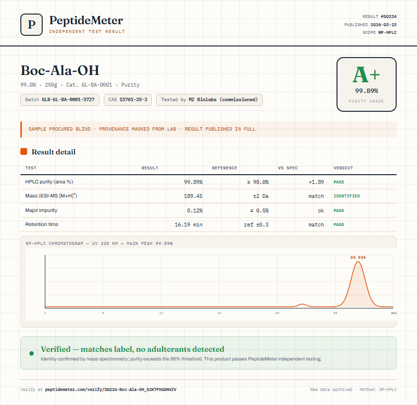Open the peptidemeter.com verify link
Image resolution: width=417 pixels, height=405 pixels.
coord(111,390)
